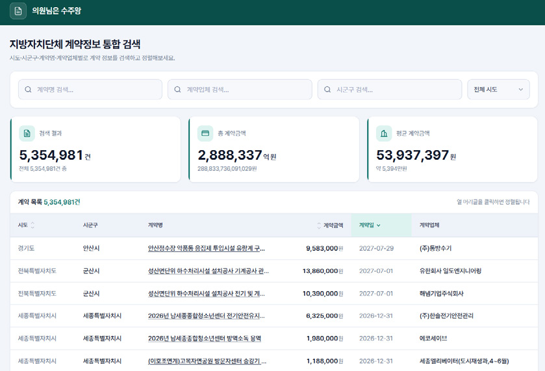Click the 2027-07-29 date cell

[x=376, y=248]
